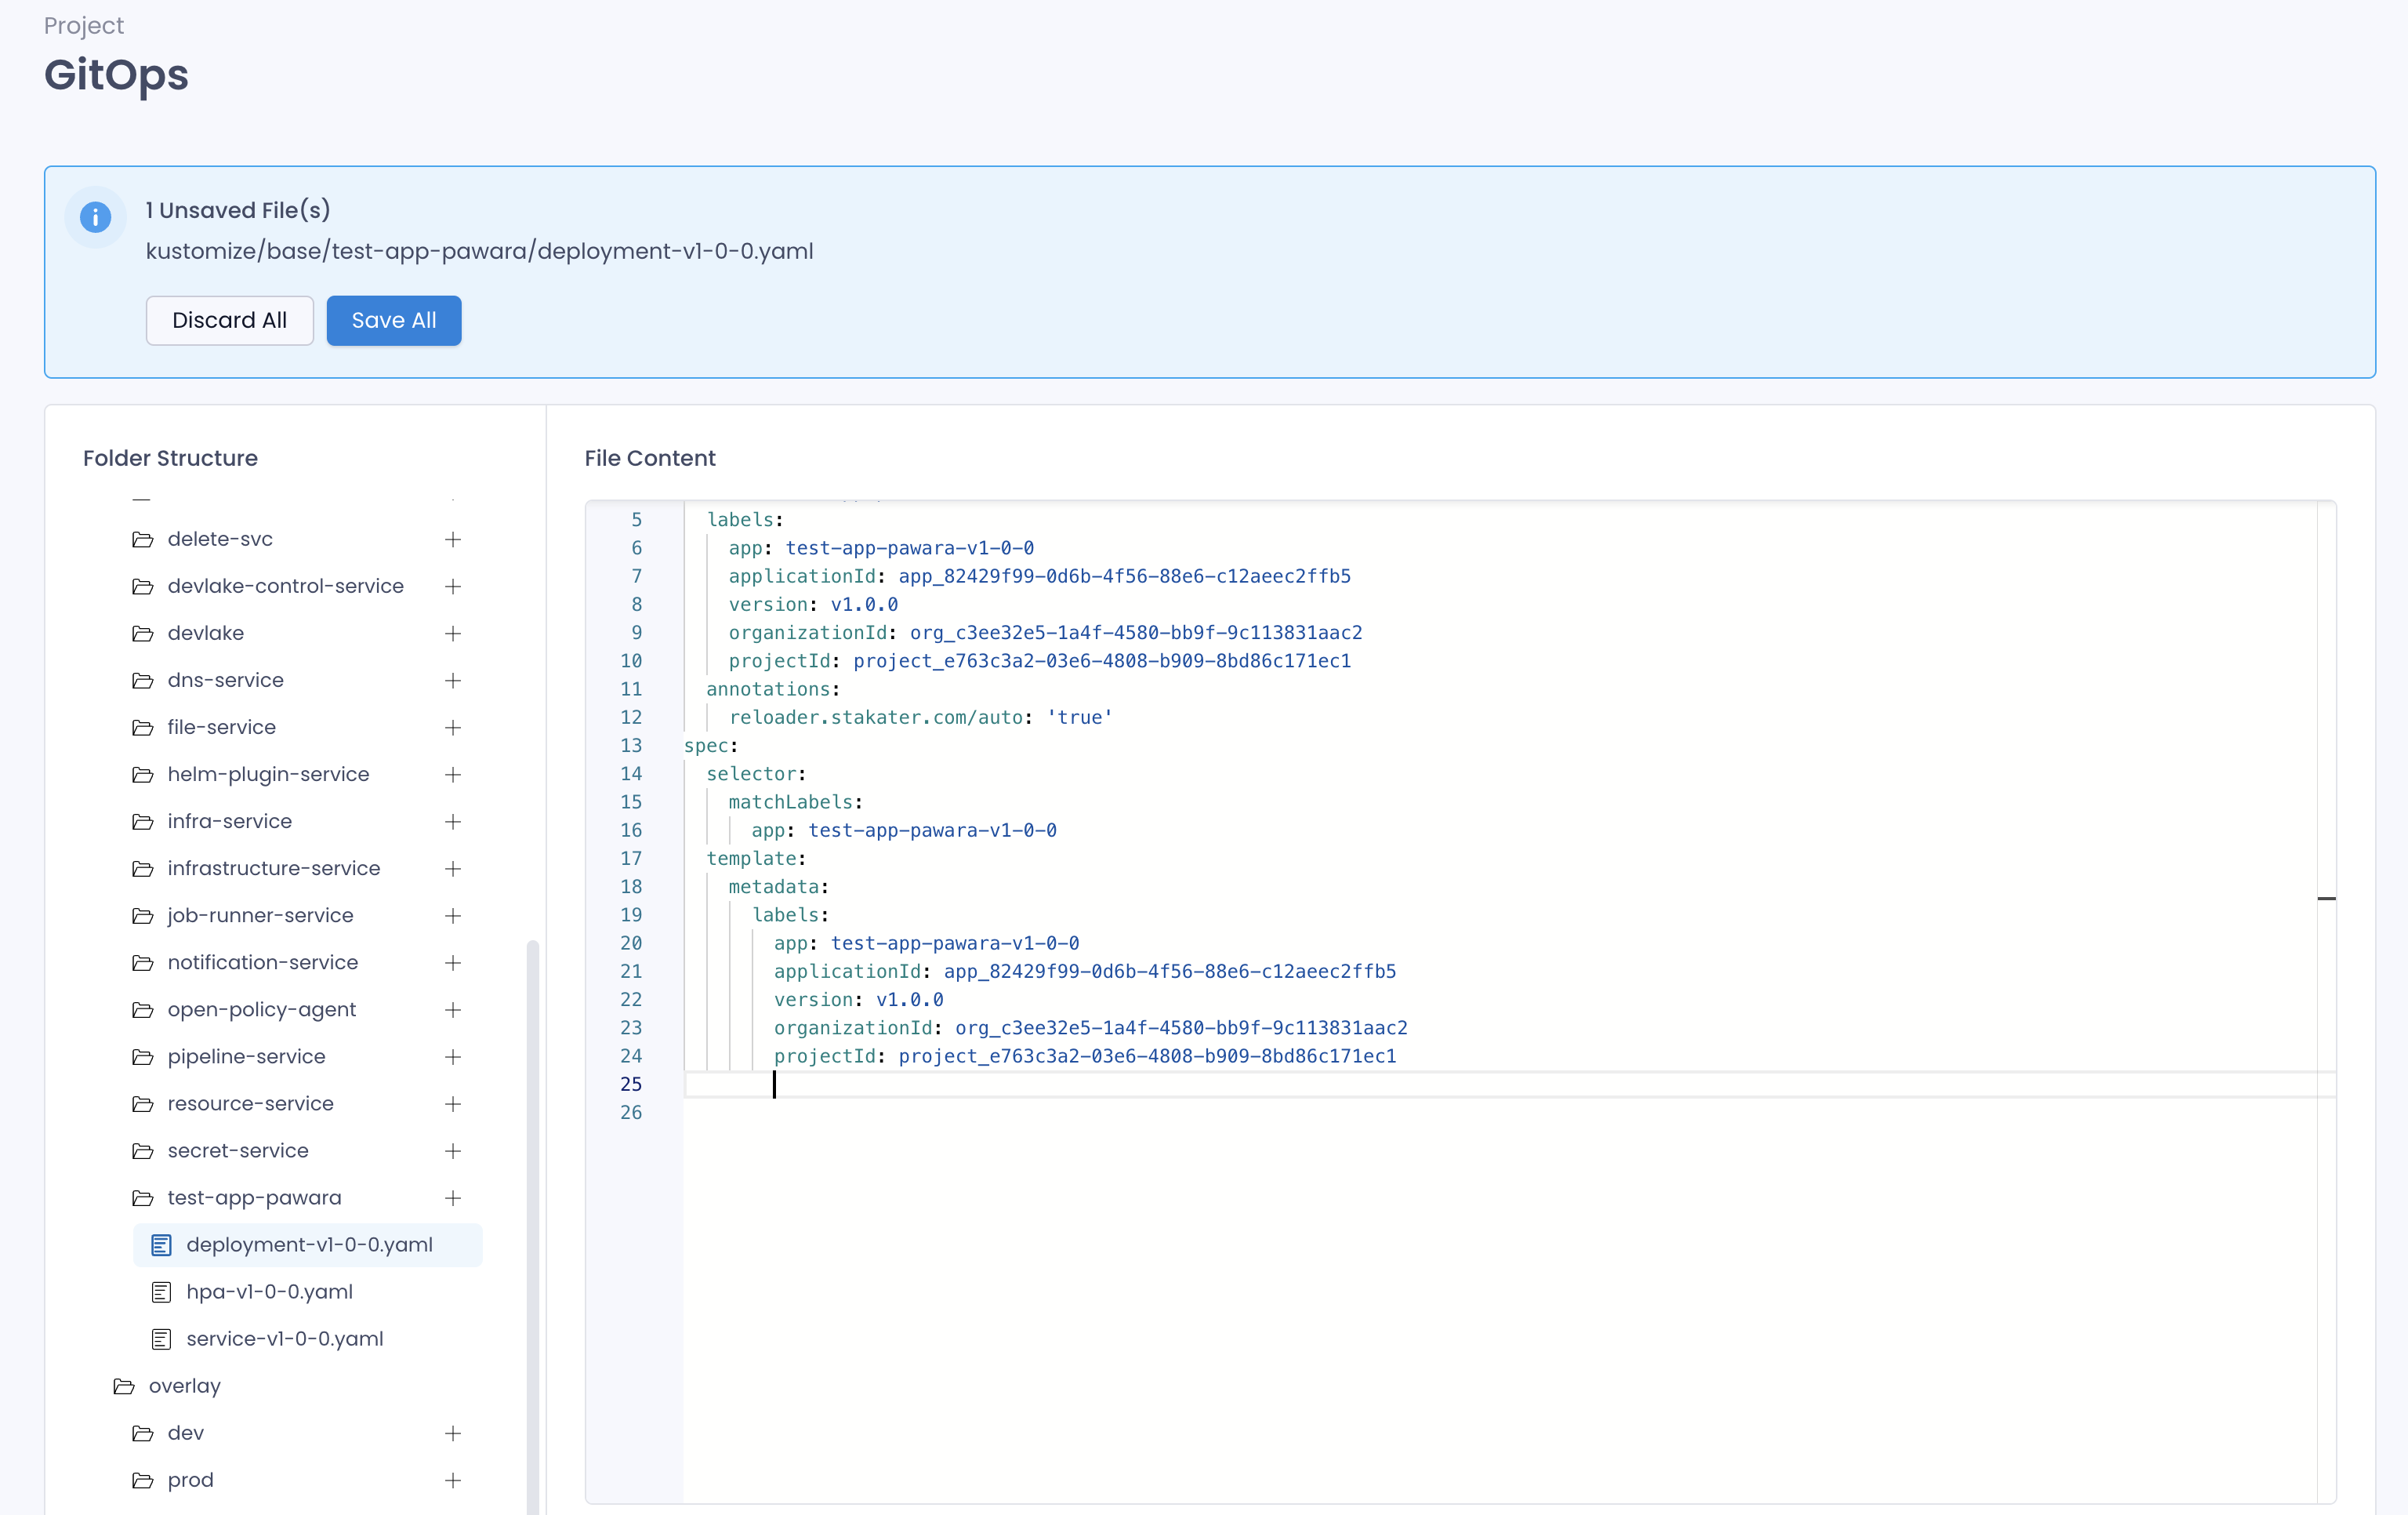Image resolution: width=2408 pixels, height=1515 pixels.
Task: Click version value on line 8
Action: (x=864, y=605)
